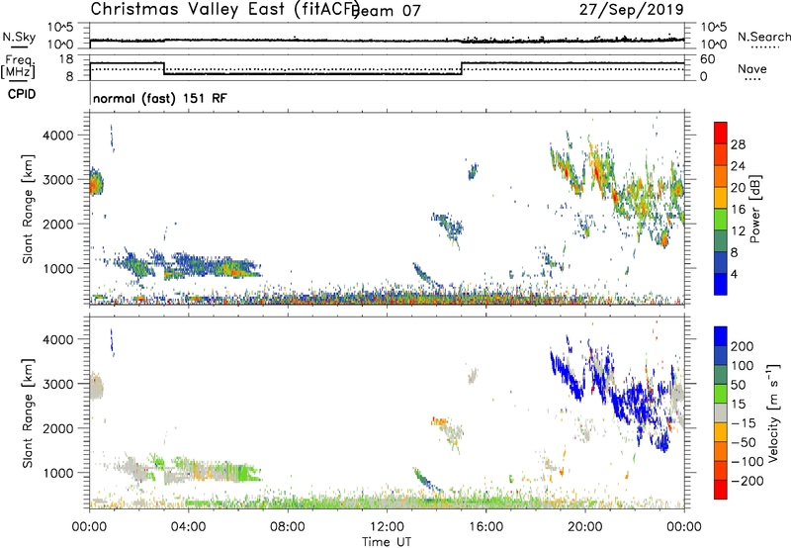Click "1000" tick on the velocity panel axis

coord(58,473)
